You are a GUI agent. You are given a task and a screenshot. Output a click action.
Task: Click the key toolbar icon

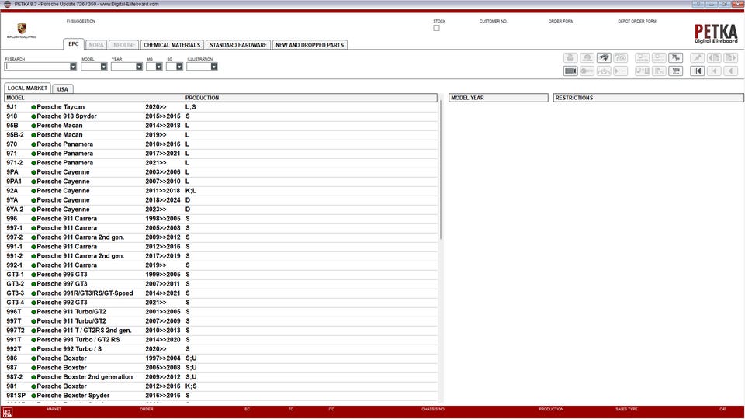(x=587, y=71)
